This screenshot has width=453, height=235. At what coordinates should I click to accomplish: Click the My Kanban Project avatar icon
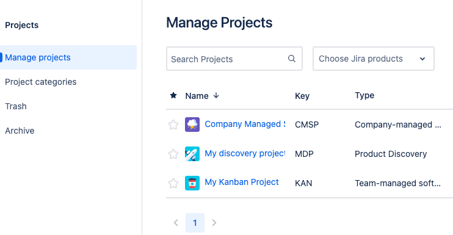[192, 183]
